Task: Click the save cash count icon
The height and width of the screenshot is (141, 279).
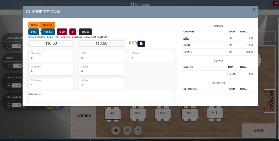Action: point(141,43)
